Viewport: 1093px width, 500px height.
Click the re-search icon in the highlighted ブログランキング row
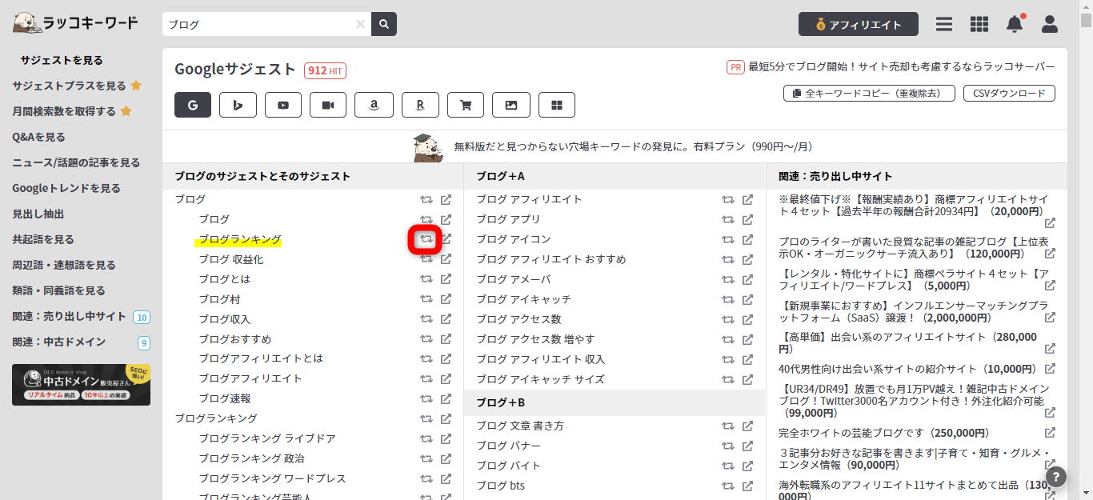[x=426, y=239]
